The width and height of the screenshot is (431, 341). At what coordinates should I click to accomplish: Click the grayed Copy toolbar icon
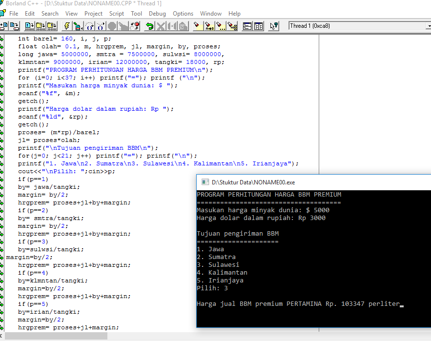tap(172, 26)
